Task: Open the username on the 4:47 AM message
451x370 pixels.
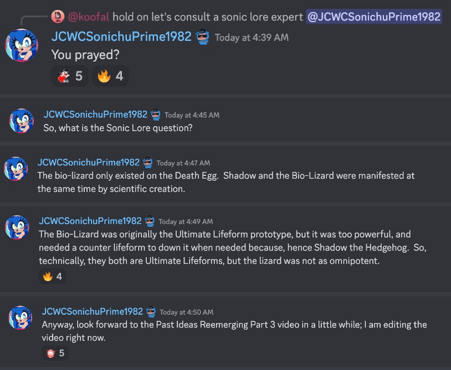Action: point(89,163)
